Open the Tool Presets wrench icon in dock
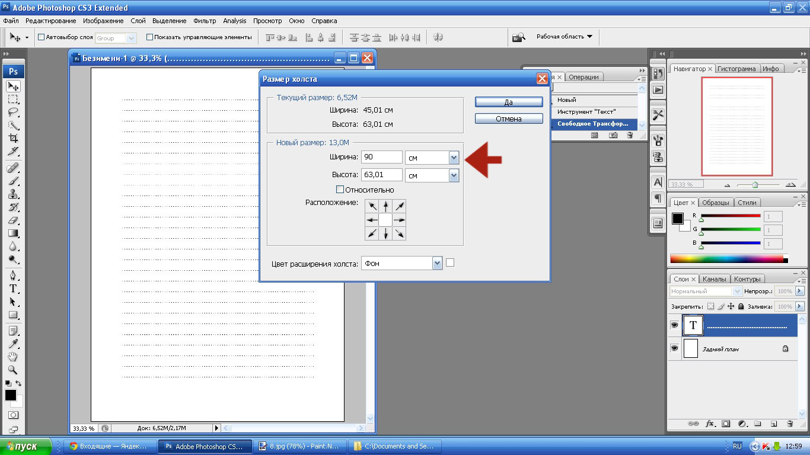Screen dimensions: 810x455 pyautogui.click(x=658, y=115)
